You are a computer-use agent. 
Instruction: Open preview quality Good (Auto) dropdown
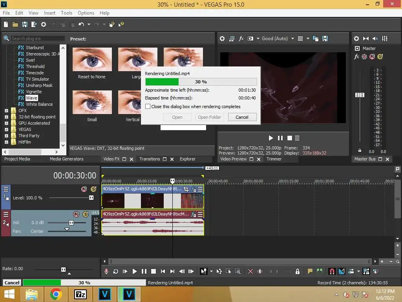point(292,39)
